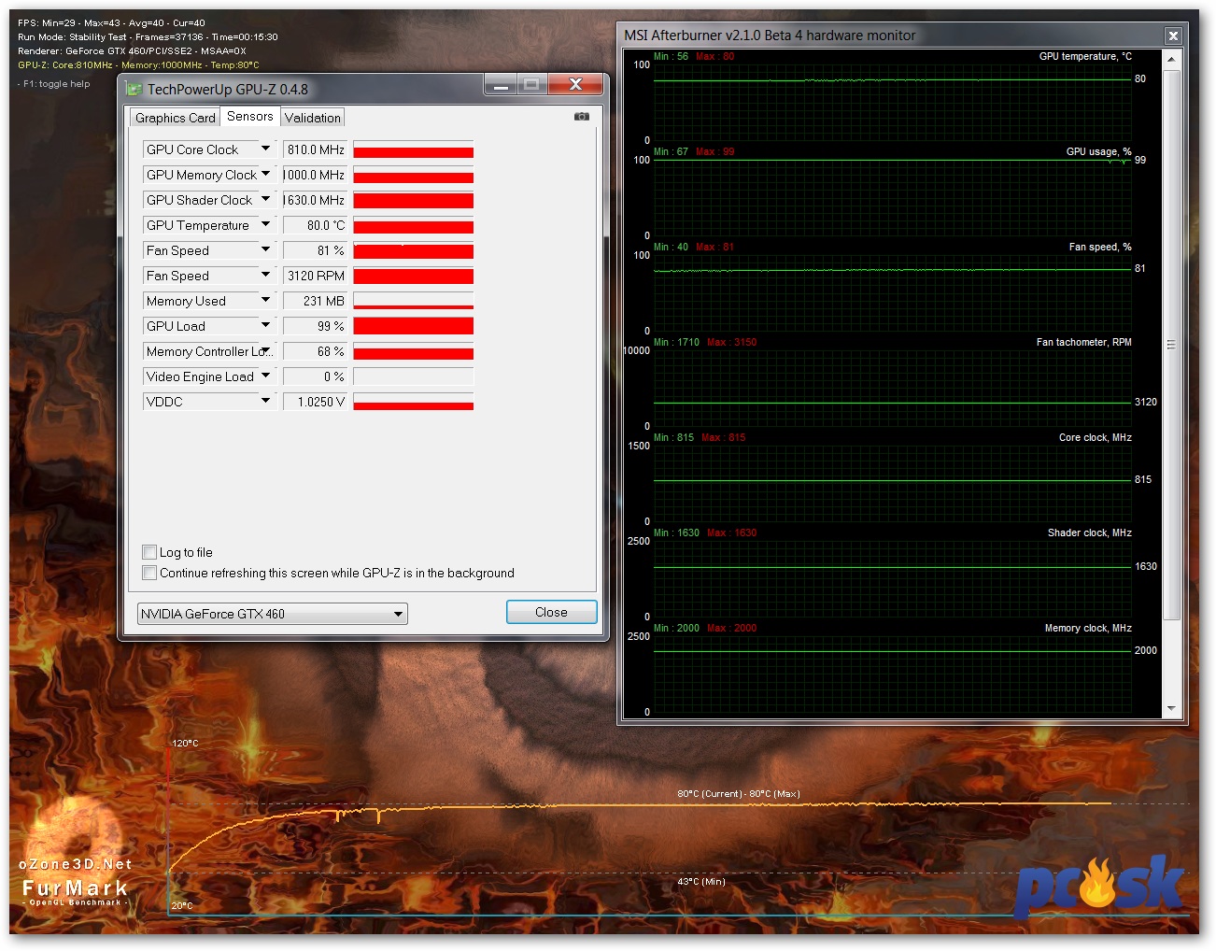This screenshot has width=1216, height=951.
Task: Click the Memory clock, MHz graph label
Action: click(1088, 628)
